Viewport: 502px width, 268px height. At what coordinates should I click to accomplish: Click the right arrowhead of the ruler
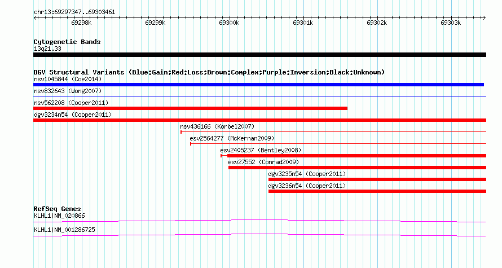coord(485,18)
